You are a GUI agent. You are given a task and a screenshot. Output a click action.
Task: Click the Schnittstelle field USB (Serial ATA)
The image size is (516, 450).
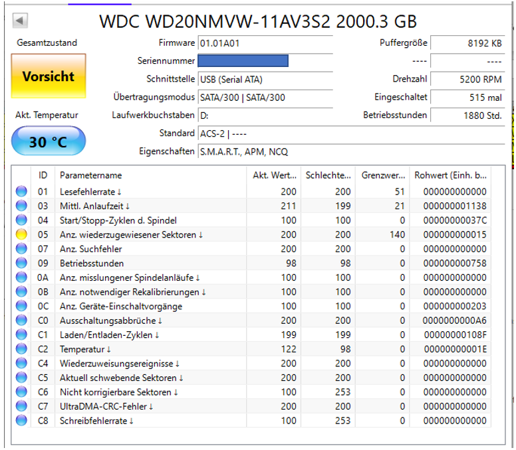coord(265,79)
